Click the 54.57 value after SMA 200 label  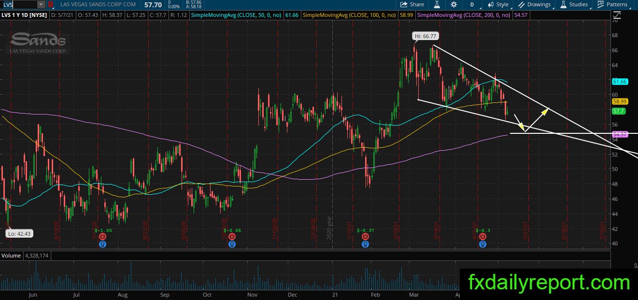coord(521,15)
